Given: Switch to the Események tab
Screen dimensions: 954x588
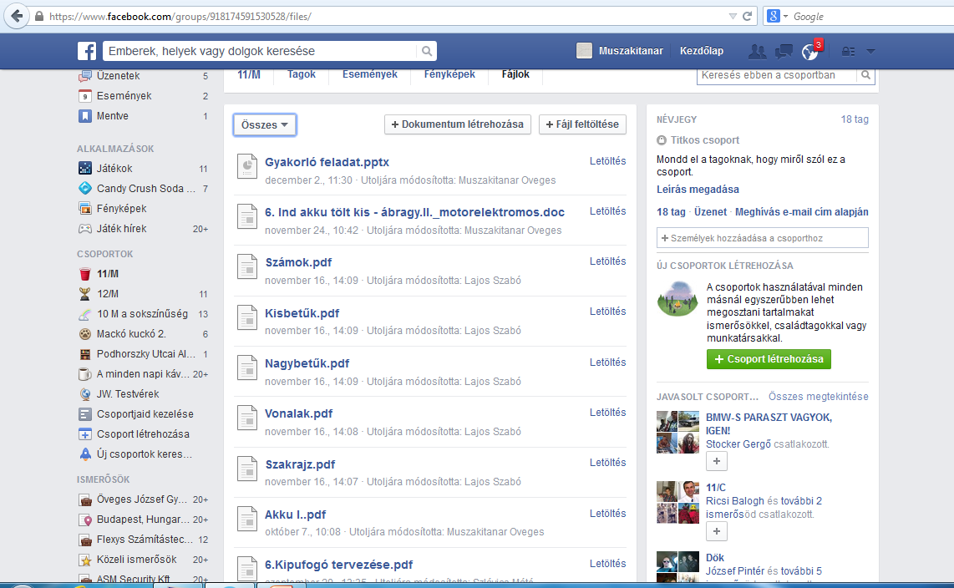Looking at the screenshot, I should tap(369, 74).
